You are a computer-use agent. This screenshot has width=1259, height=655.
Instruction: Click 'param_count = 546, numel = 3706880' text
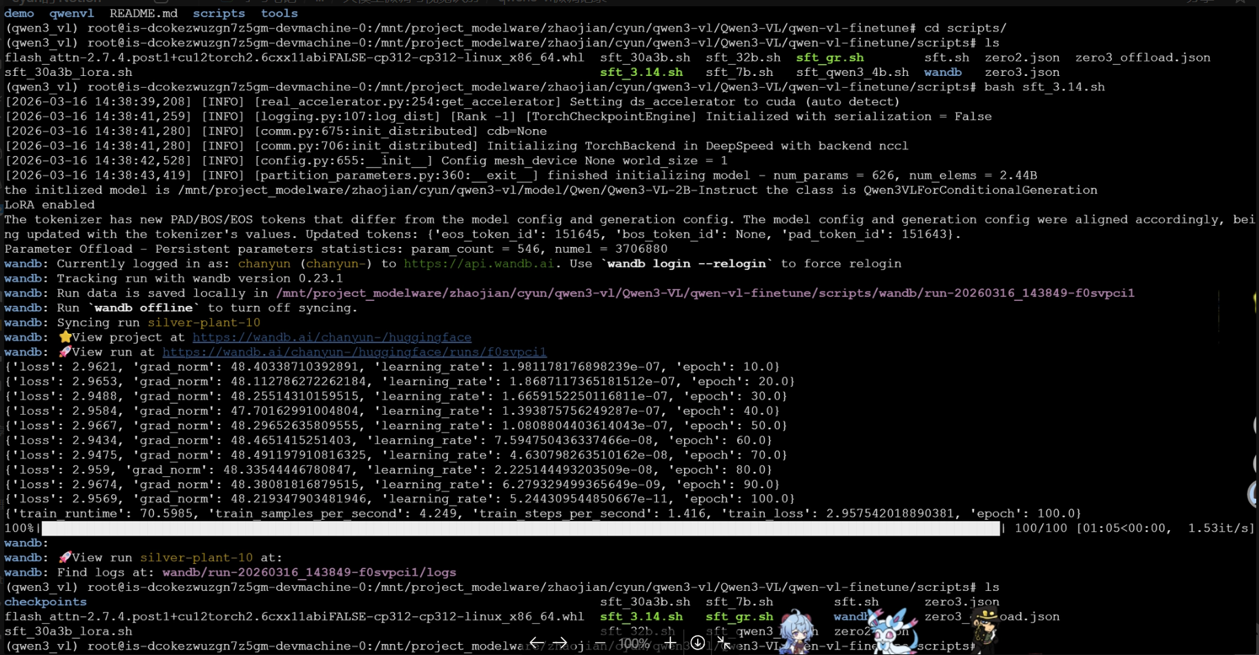(x=539, y=249)
